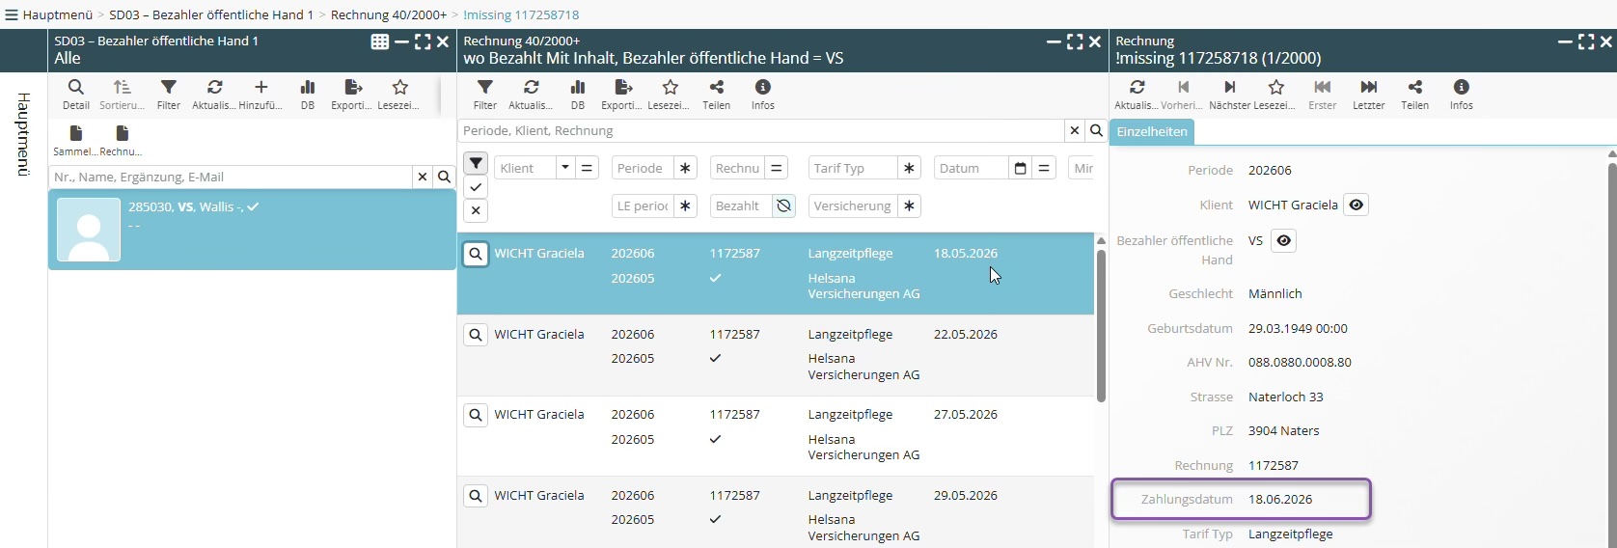Go to Vorheriger record
1617x548 pixels.
pyautogui.click(x=1184, y=95)
